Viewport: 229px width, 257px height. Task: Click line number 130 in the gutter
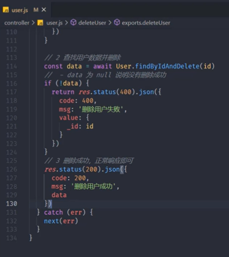[12, 204]
